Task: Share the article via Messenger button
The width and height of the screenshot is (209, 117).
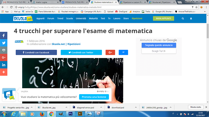Action: point(123,52)
